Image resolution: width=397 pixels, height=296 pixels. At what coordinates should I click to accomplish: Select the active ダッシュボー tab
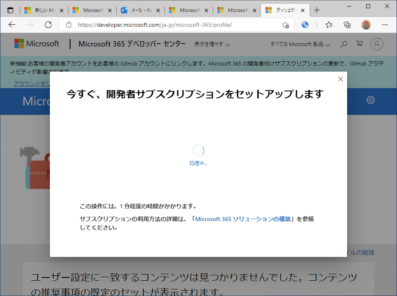coord(285,10)
